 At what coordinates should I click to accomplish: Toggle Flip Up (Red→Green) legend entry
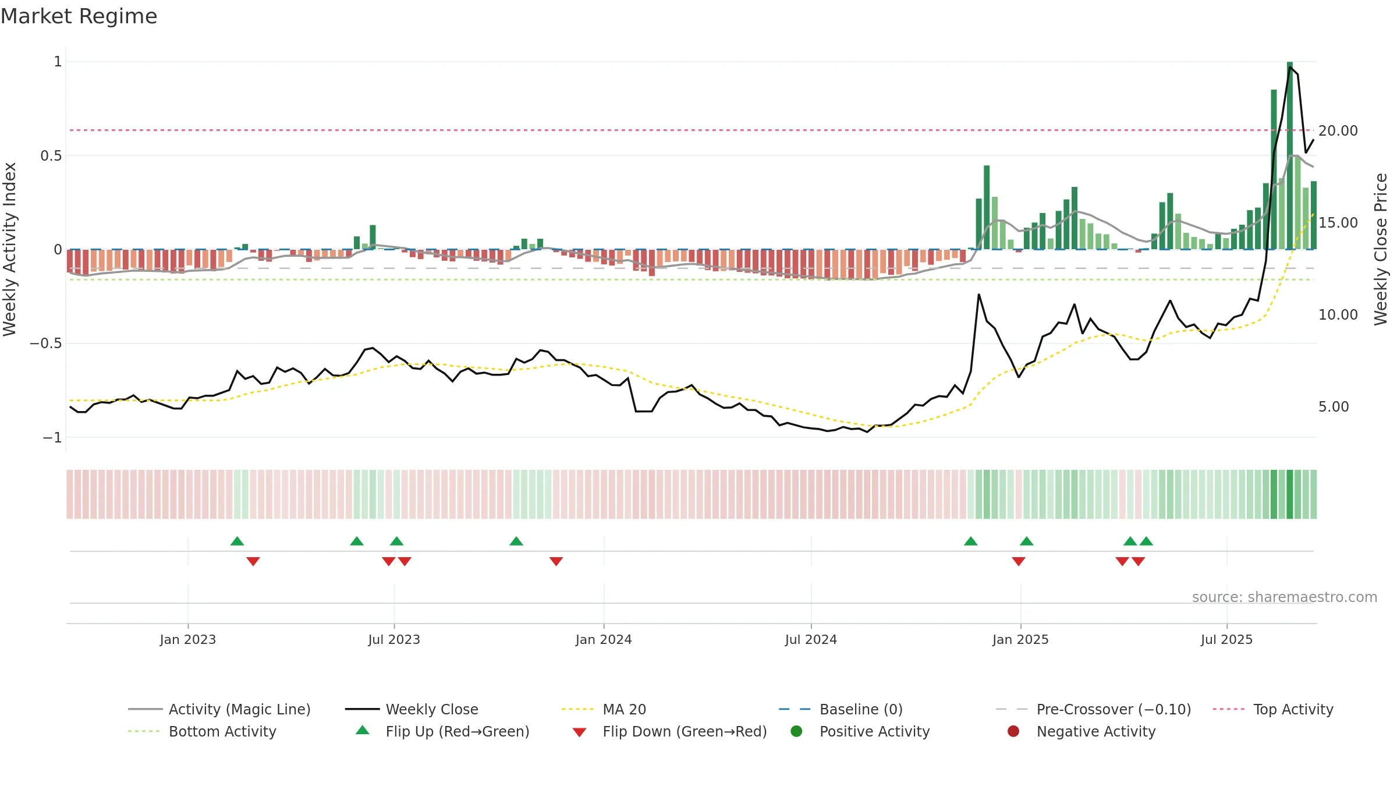pyautogui.click(x=442, y=731)
